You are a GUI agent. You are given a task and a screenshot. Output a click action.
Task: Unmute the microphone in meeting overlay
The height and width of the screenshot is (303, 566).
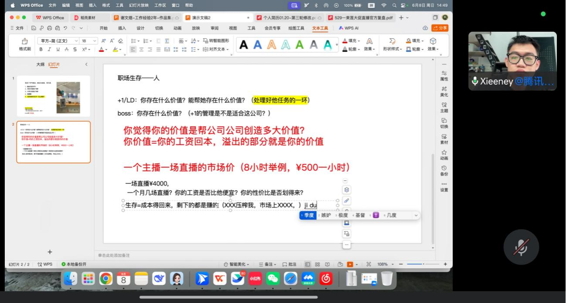tap(521, 247)
